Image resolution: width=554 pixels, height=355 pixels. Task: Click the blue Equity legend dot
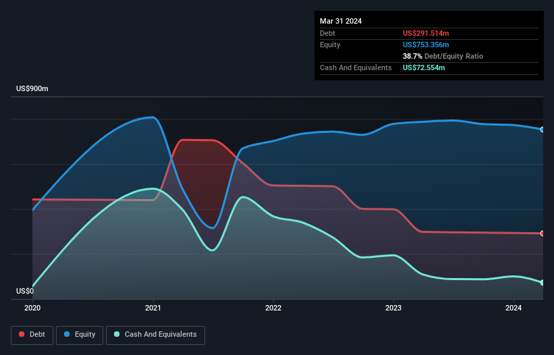[67, 334]
